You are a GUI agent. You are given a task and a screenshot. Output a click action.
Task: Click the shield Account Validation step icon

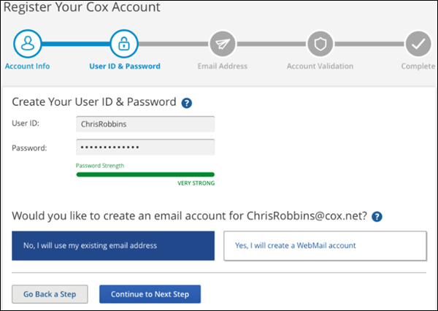[x=320, y=44]
